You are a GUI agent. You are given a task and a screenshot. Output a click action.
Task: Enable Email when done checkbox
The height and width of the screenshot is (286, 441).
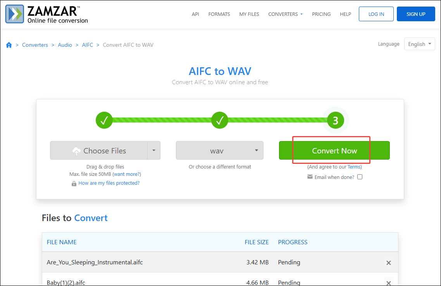(360, 177)
